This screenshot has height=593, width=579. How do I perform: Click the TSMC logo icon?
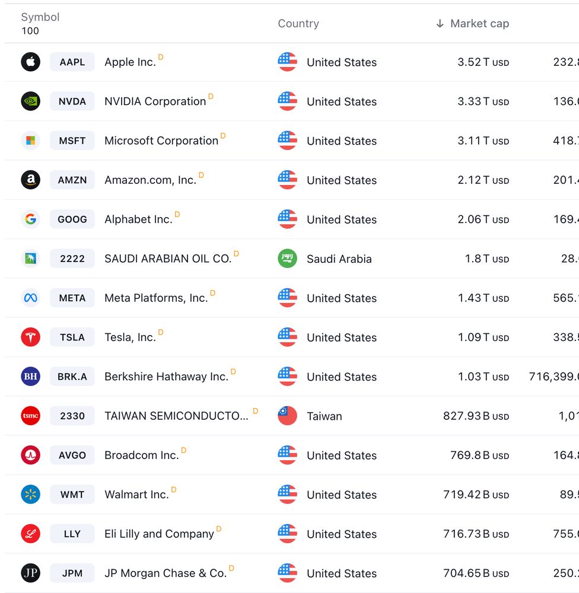[x=30, y=416]
